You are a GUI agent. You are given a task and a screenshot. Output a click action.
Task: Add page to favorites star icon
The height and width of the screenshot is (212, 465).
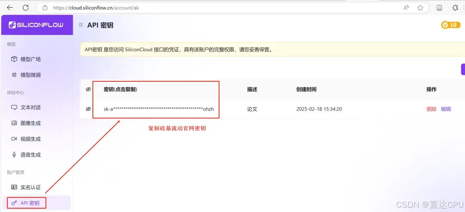pos(420,8)
